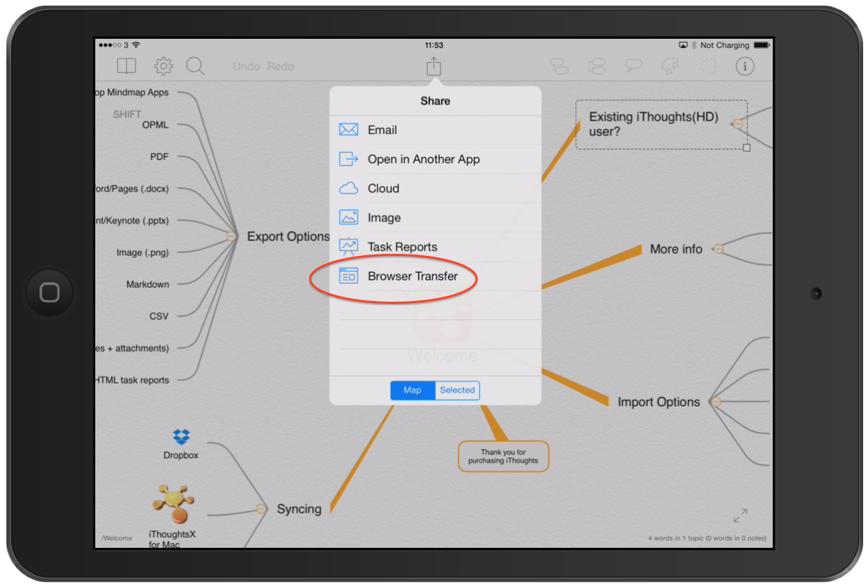
Task: Collapse Existing iThoughts(HD) user branch
Action: (x=738, y=124)
